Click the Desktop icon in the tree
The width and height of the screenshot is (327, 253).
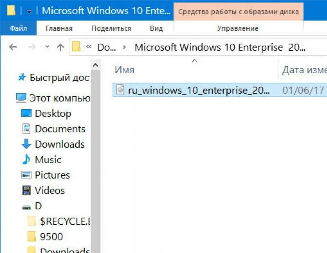pos(26,113)
